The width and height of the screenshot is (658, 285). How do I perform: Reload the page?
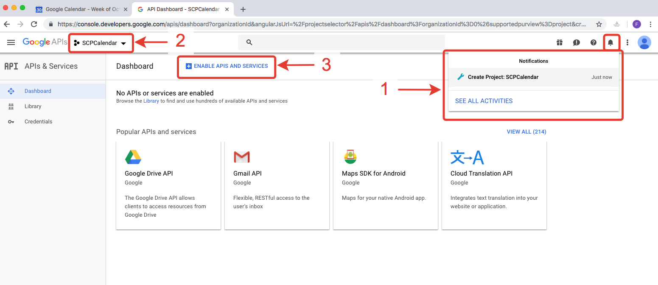tap(34, 24)
